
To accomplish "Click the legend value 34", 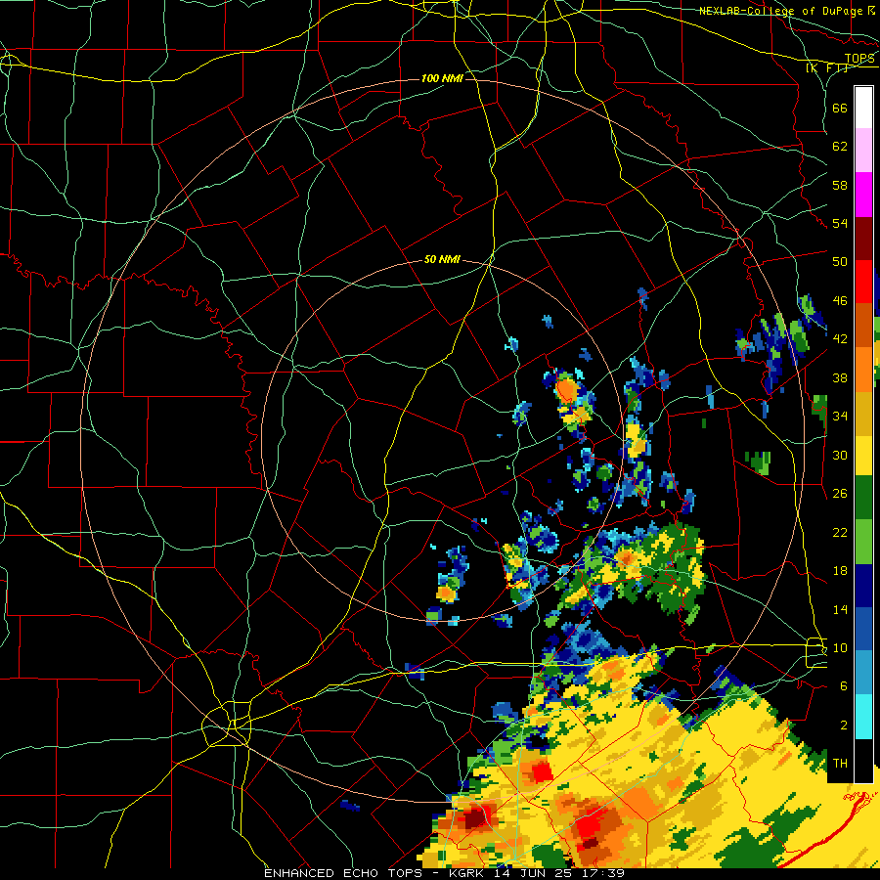I will click(x=840, y=416).
